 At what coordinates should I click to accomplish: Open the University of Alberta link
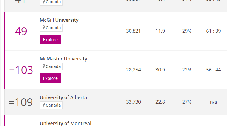click(63, 97)
